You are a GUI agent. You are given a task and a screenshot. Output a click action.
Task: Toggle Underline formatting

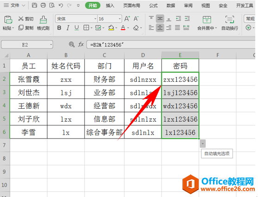77,28
